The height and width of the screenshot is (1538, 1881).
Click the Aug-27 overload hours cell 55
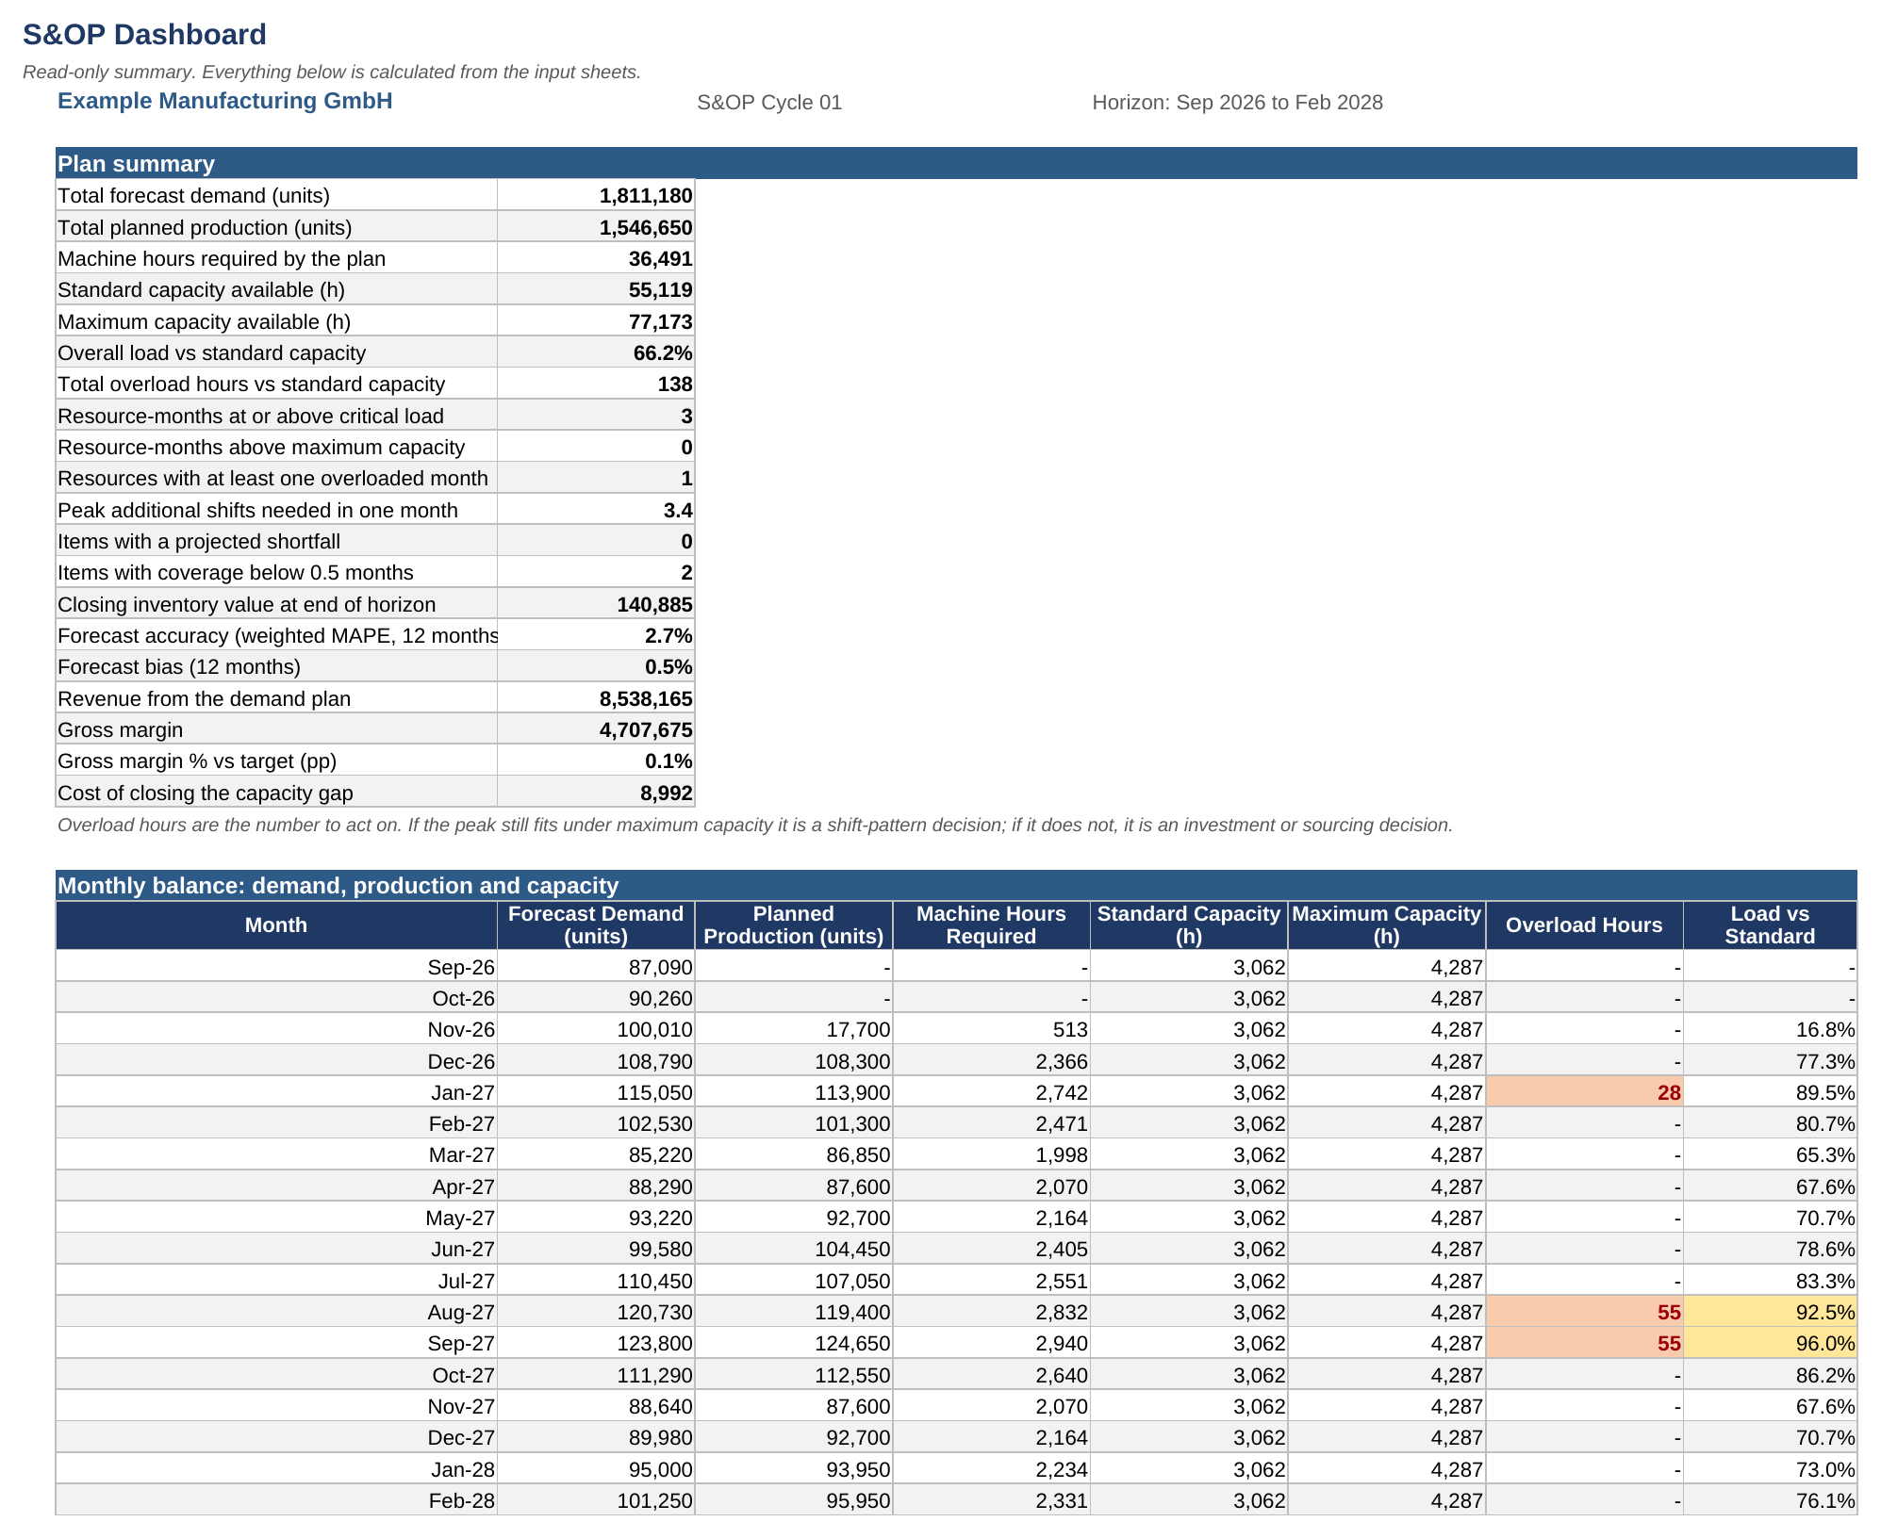[1584, 1312]
